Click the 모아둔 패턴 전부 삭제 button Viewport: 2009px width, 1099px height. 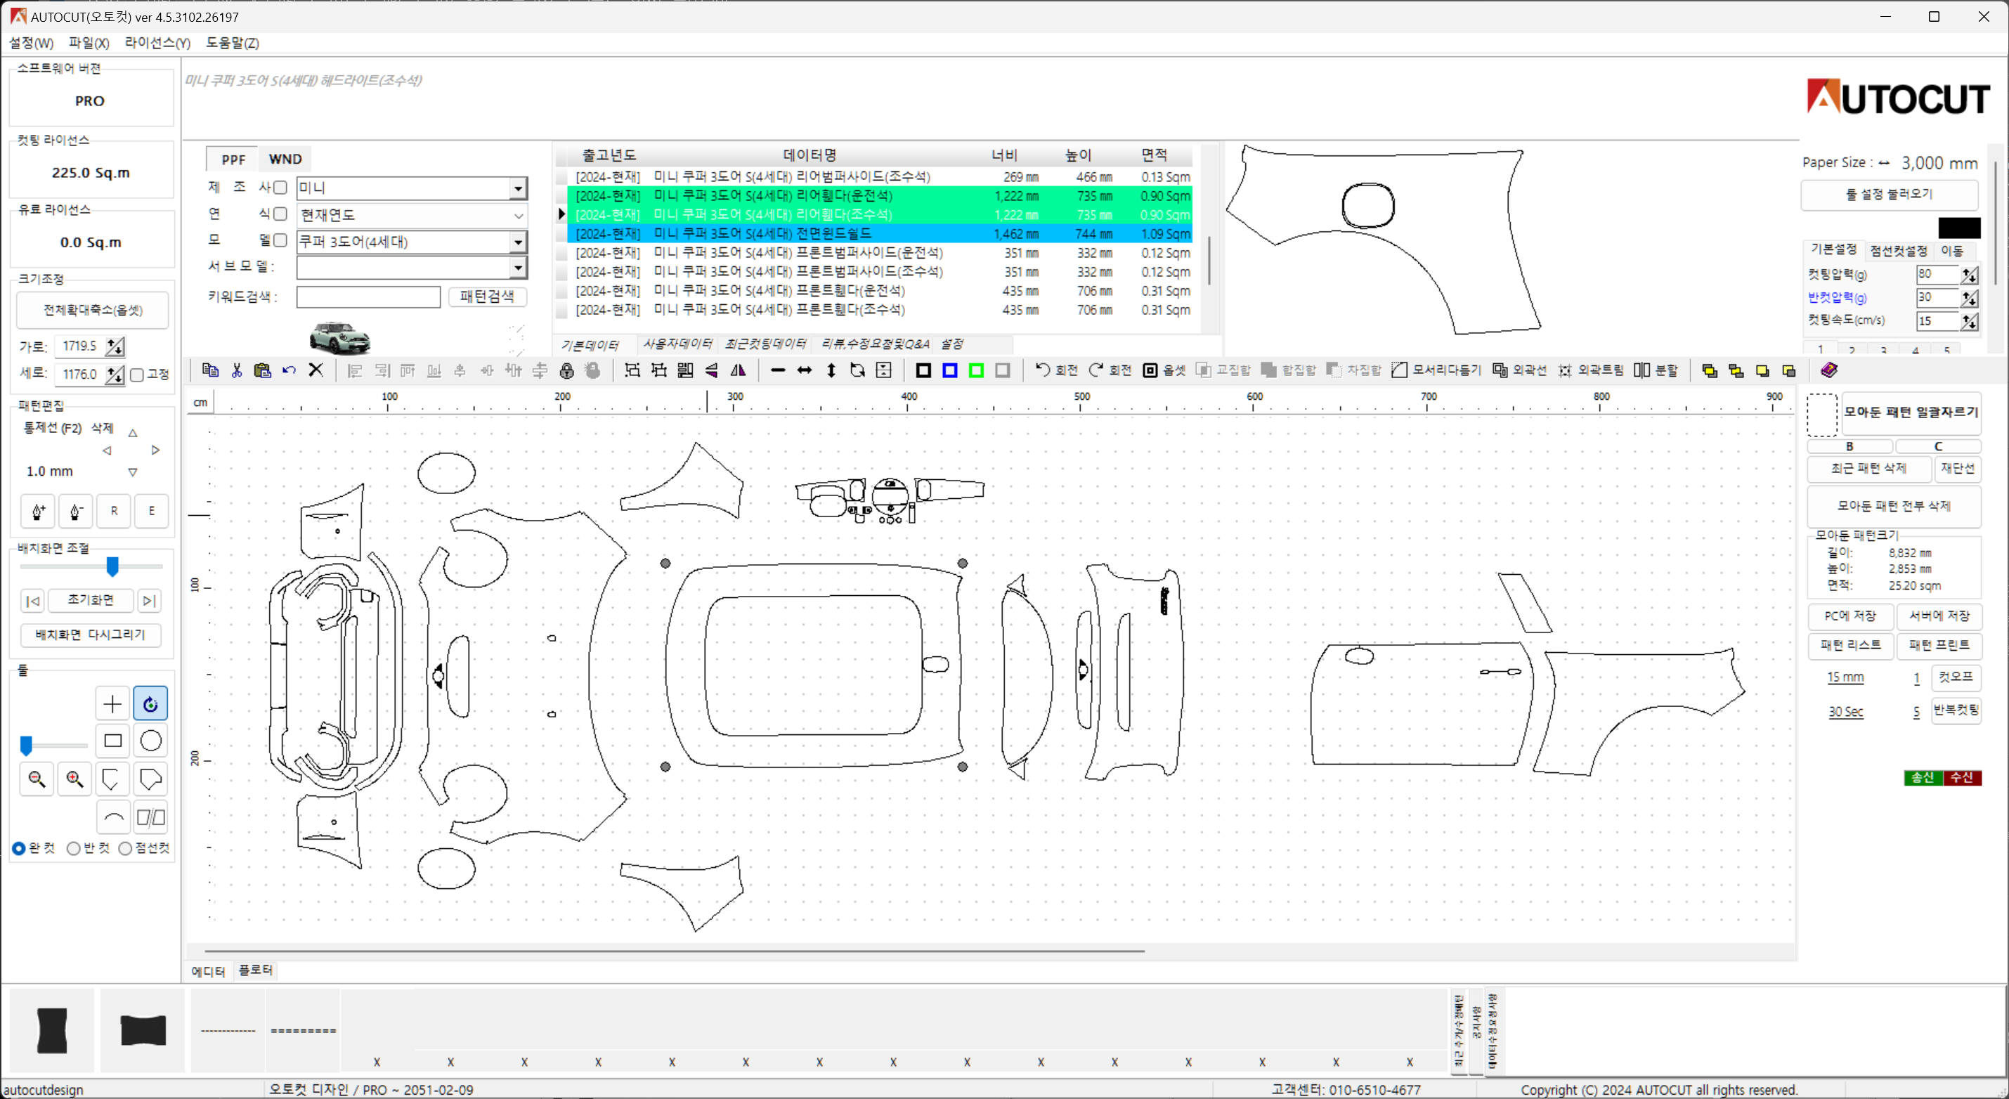1894,506
